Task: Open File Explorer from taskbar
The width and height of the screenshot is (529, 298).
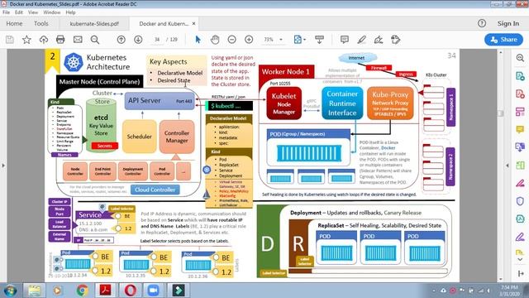Action: [34, 291]
